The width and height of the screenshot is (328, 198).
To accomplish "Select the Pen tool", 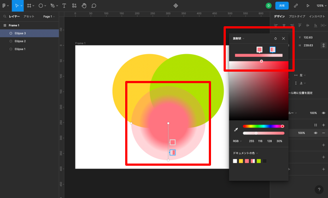I will 52,5.
